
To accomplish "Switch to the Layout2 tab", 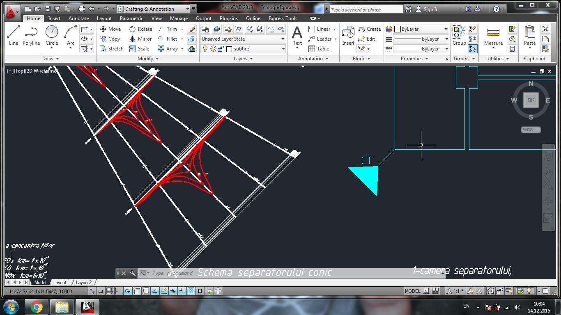I will 83,283.
